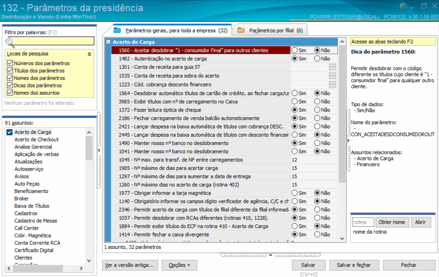Open the Opções dropdown button
This screenshot has height=277, width=439.
[179, 265]
